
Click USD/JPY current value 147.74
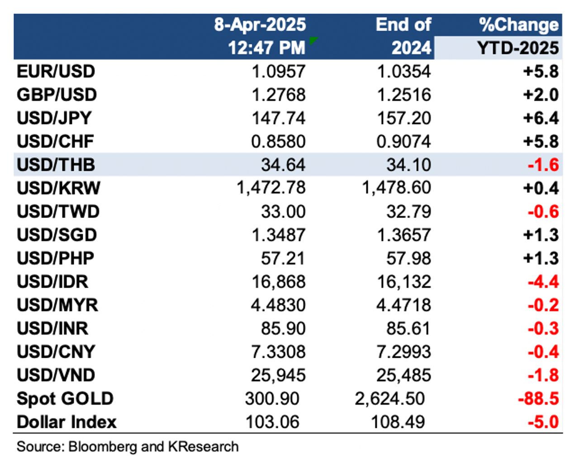(279, 118)
